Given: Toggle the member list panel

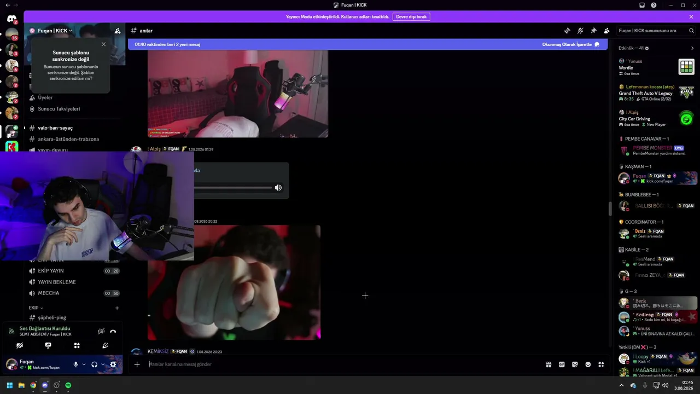Looking at the screenshot, I should 606,31.
